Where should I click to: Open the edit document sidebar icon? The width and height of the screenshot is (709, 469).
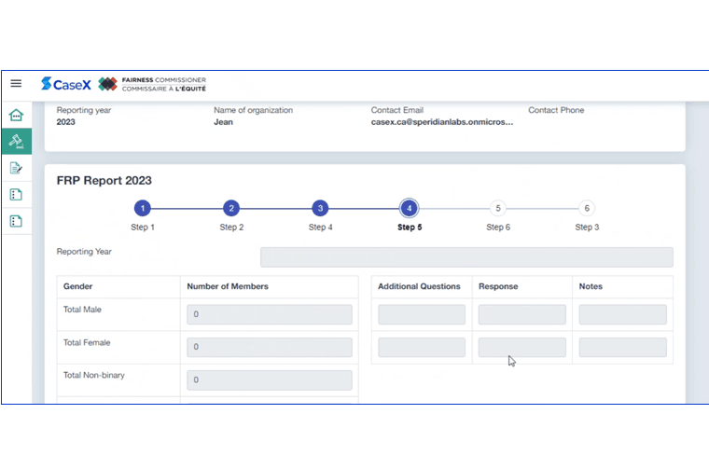(16, 168)
